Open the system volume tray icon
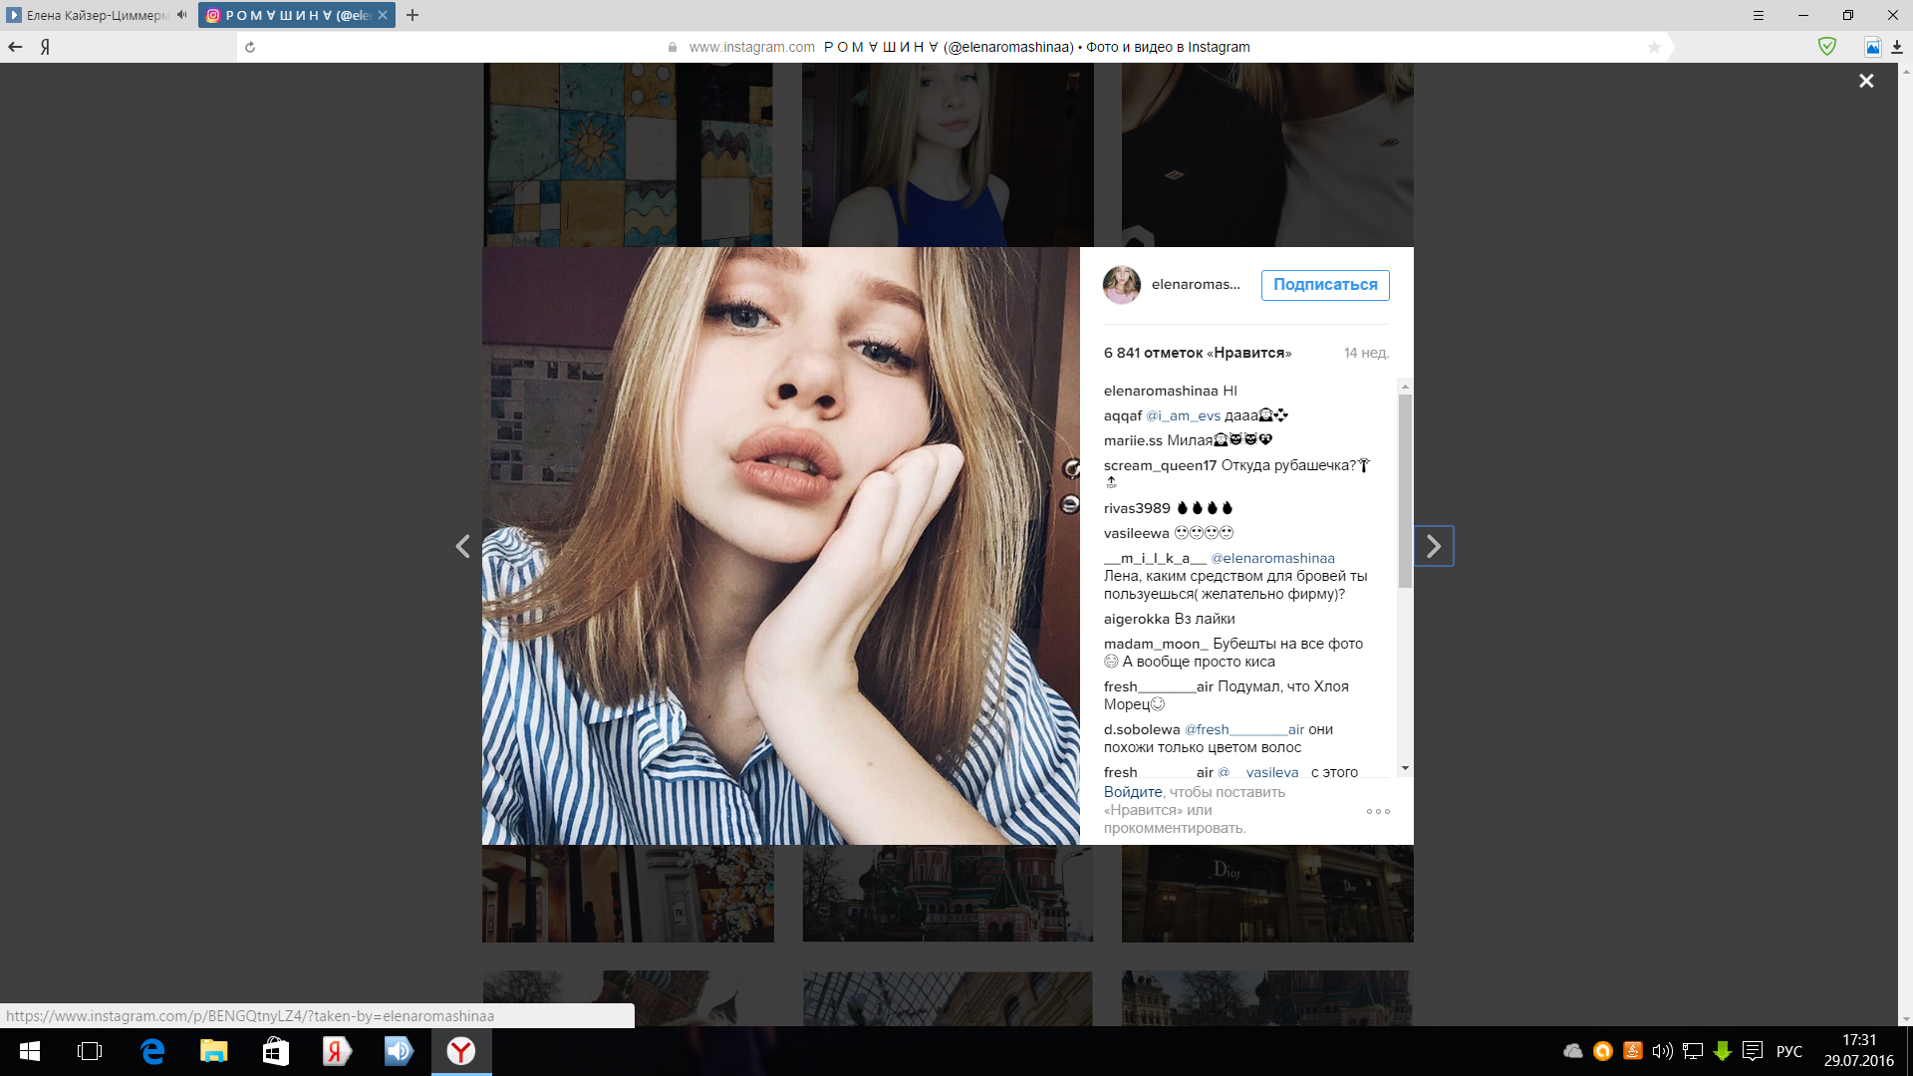Screen dimensions: 1913x1076 tap(1662, 1051)
